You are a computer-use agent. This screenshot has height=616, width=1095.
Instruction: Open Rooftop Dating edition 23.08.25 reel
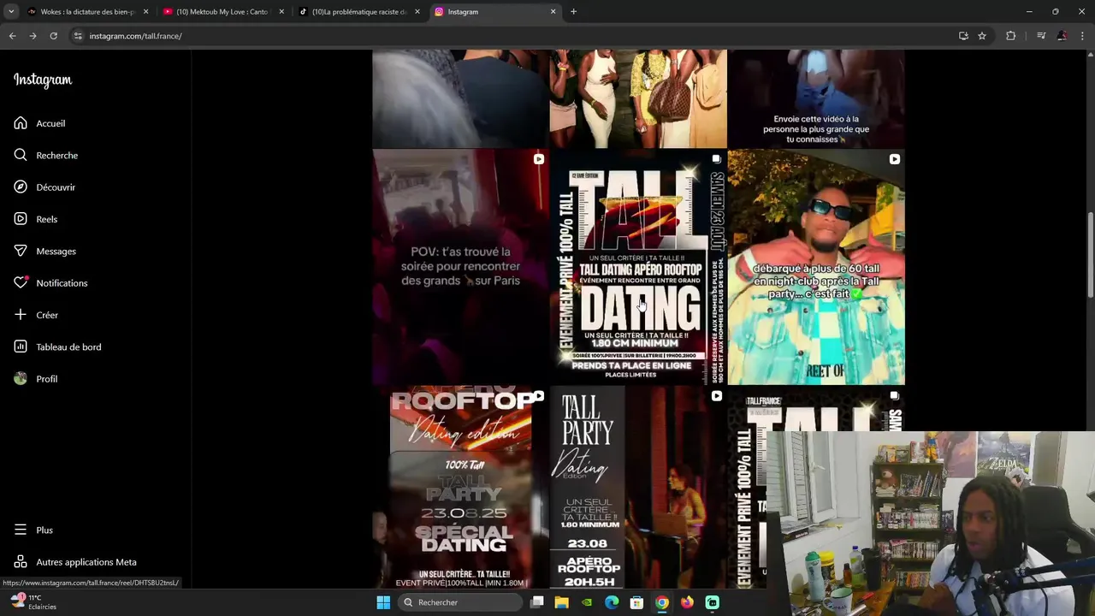(x=460, y=488)
